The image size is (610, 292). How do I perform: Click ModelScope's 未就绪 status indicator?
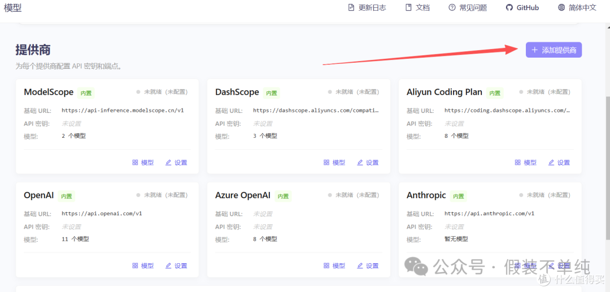point(162,92)
